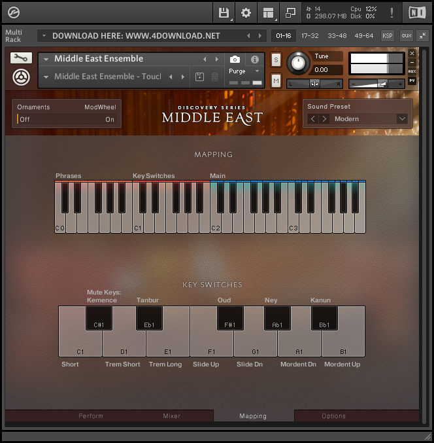Select next snapshot arrow
434x443 pixels.
coord(183,77)
